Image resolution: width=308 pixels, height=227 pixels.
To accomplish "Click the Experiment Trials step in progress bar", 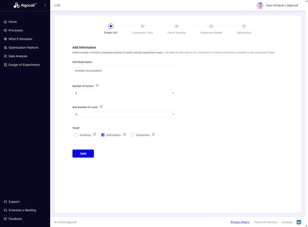I will [143, 26].
